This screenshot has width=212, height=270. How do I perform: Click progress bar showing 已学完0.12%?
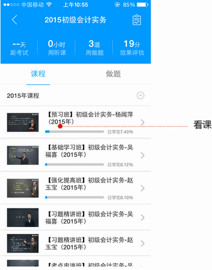point(74,165)
